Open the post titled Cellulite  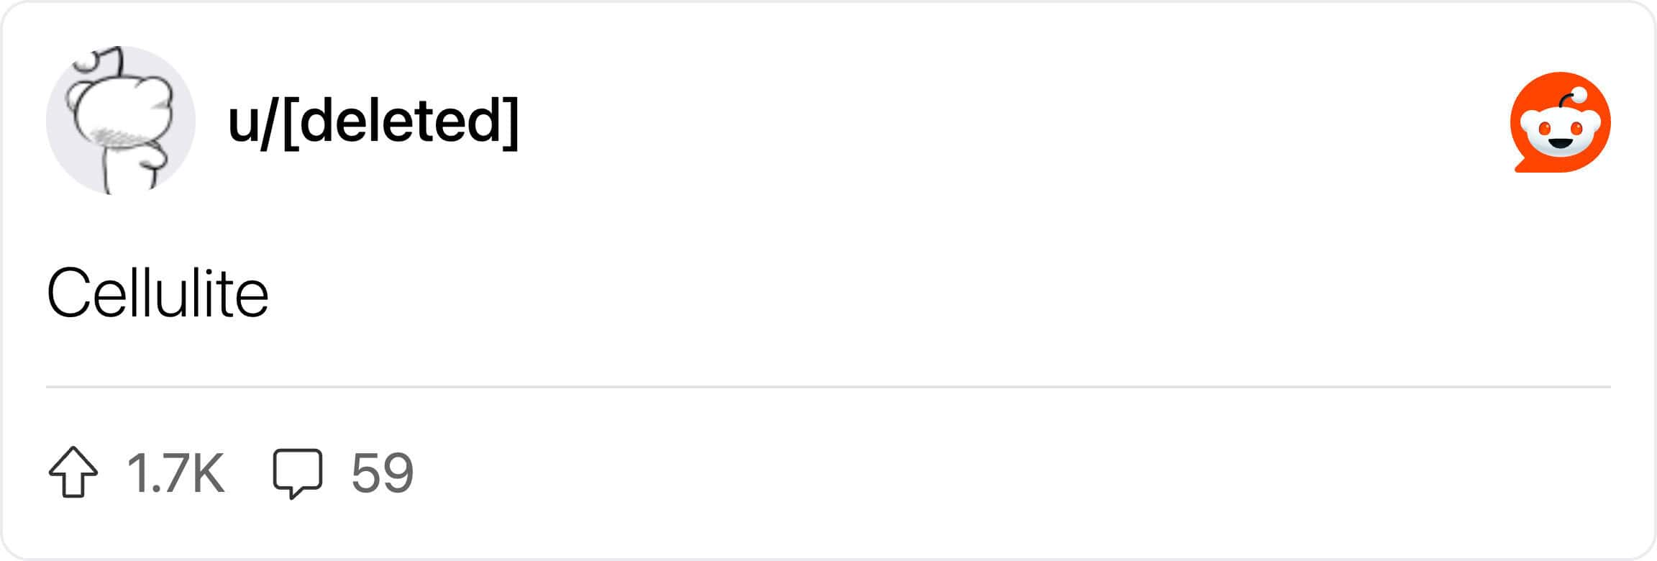[158, 293]
